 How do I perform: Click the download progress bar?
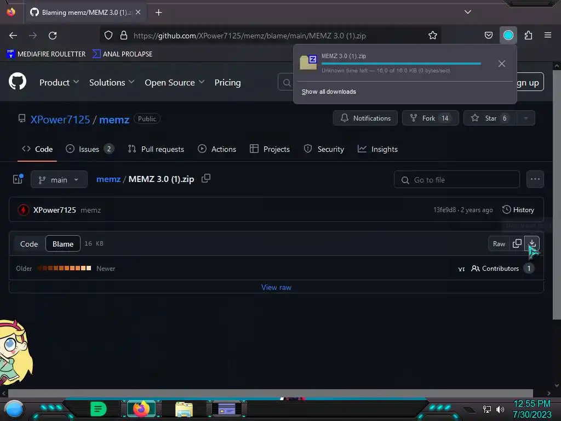401,64
